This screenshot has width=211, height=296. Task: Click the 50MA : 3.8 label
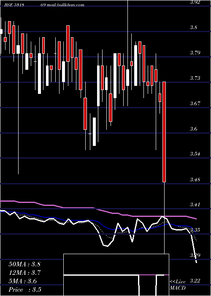coord(24,264)
